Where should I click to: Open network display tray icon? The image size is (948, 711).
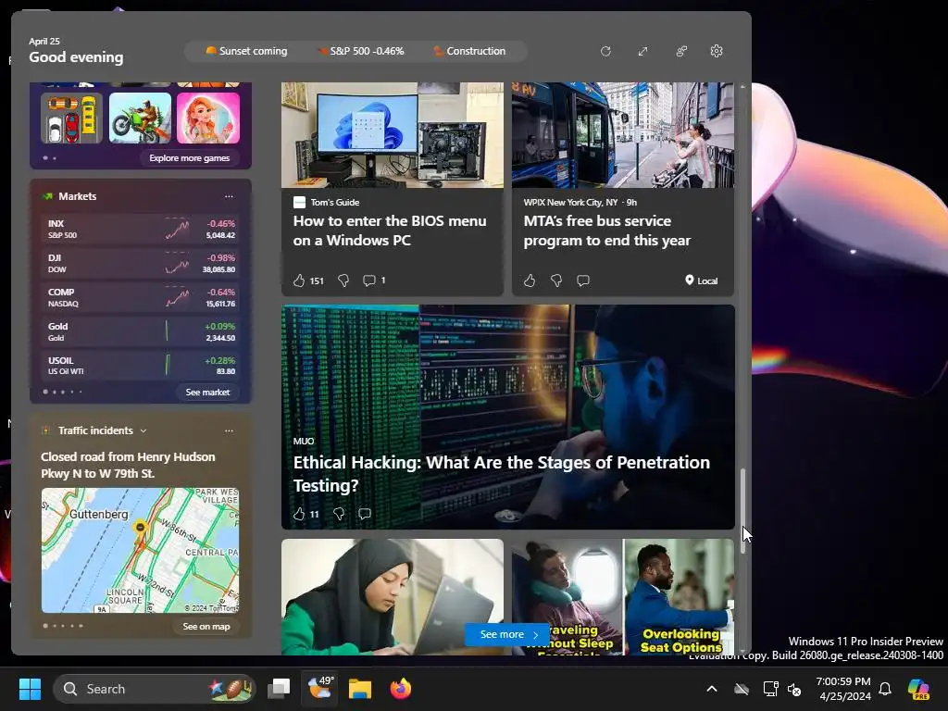click(x=770, y=689)
